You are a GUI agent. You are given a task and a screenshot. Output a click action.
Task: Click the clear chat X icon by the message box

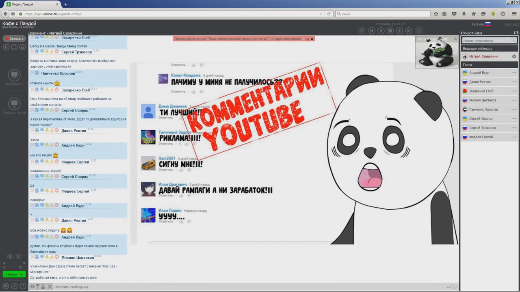50,287
